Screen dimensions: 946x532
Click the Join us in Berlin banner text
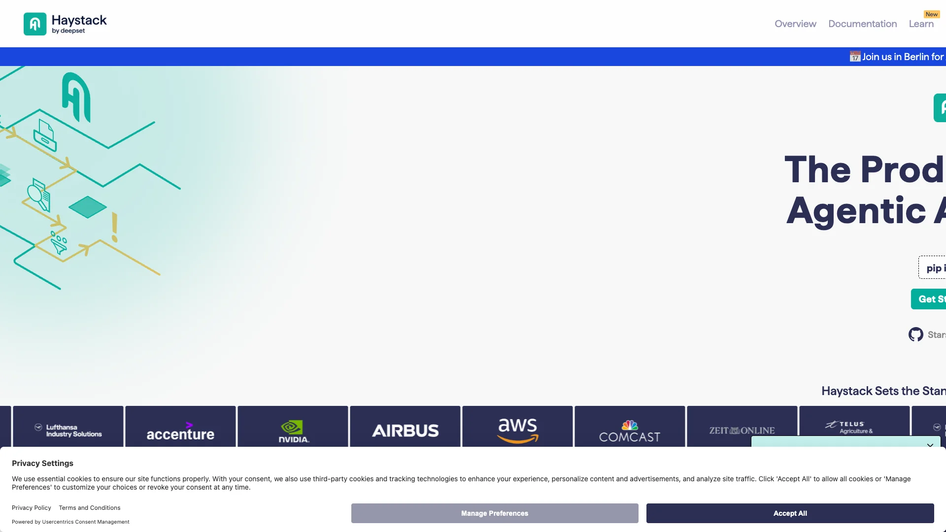point(903,57)
